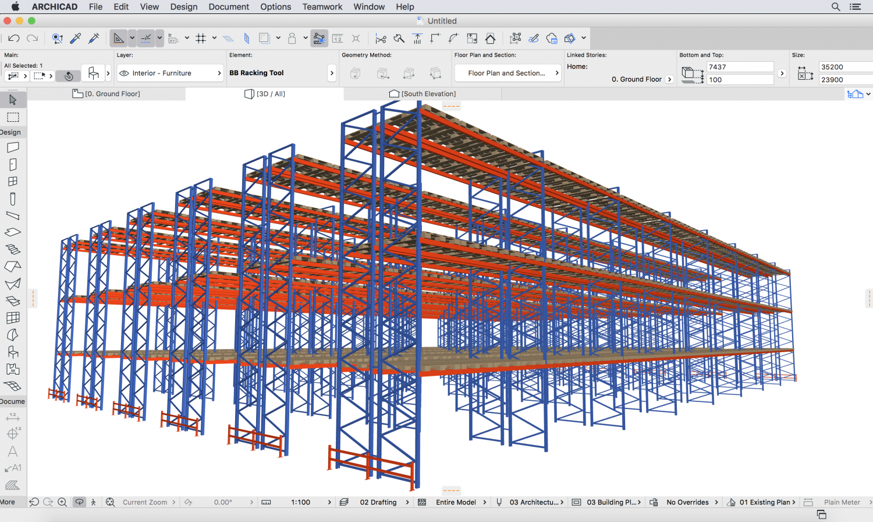This screenshot has height=522, width=873.
Task: Inject parameters with the syringe tool
Action: tap(94, 38)
